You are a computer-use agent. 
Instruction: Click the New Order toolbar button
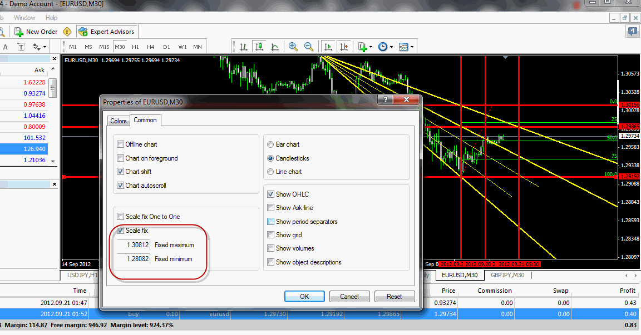[x=36, y=32]
